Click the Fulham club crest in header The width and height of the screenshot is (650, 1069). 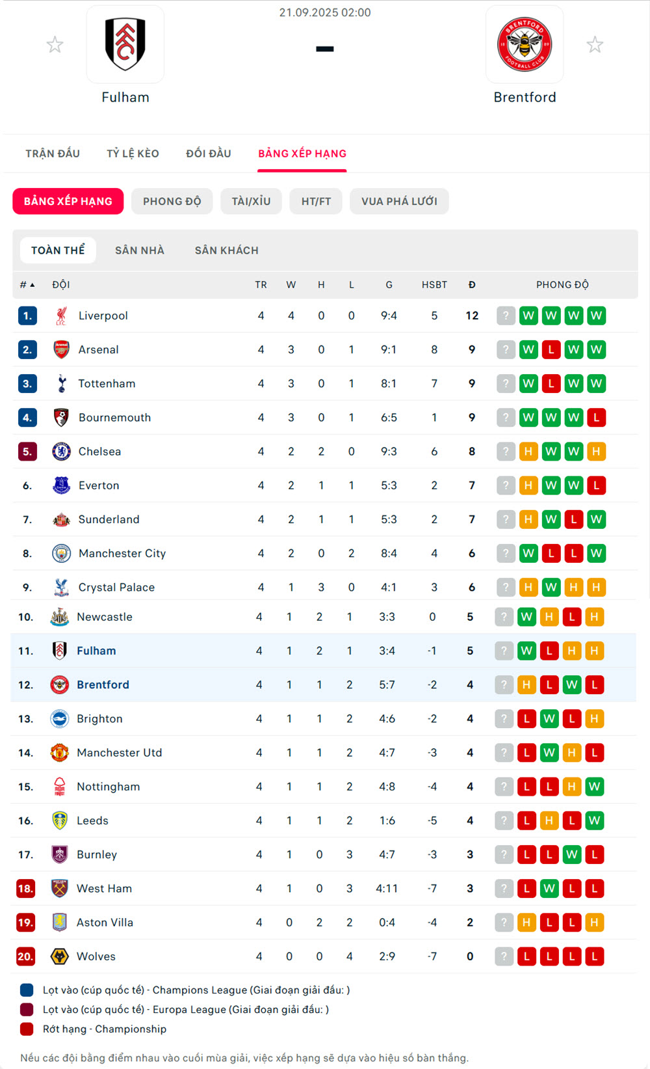(x=125, y=44)
